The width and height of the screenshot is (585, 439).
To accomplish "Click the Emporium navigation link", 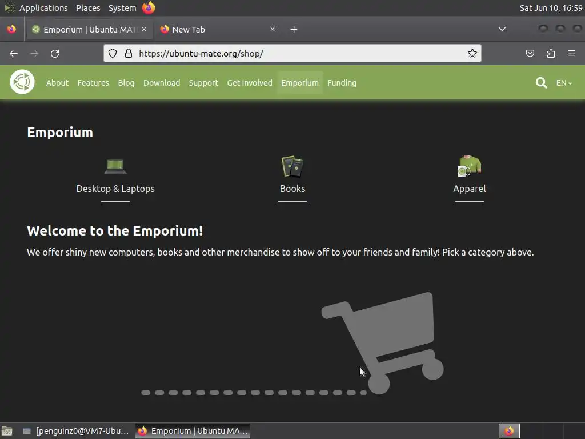I will [300, 83].
